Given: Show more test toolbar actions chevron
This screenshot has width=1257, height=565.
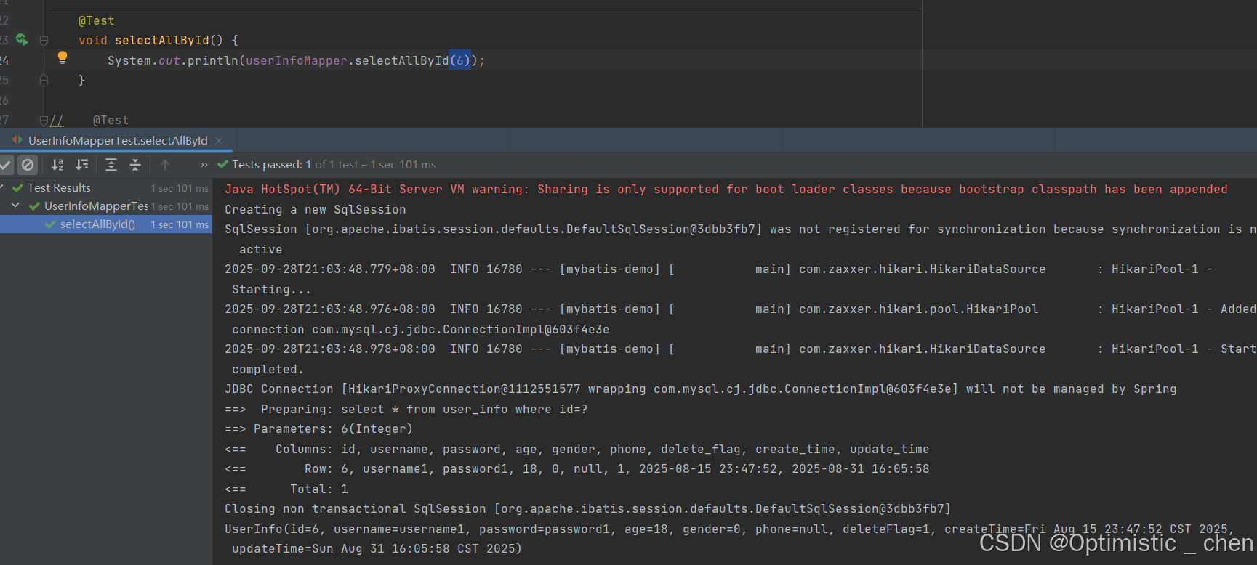Looking at the screenshot, I should [204, 165].
